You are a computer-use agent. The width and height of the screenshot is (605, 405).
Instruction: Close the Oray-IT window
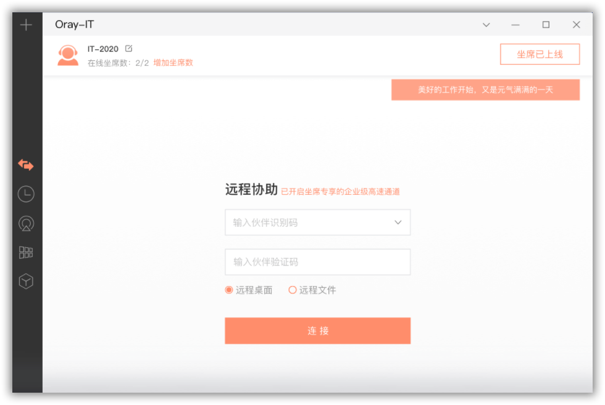(577, 25)
